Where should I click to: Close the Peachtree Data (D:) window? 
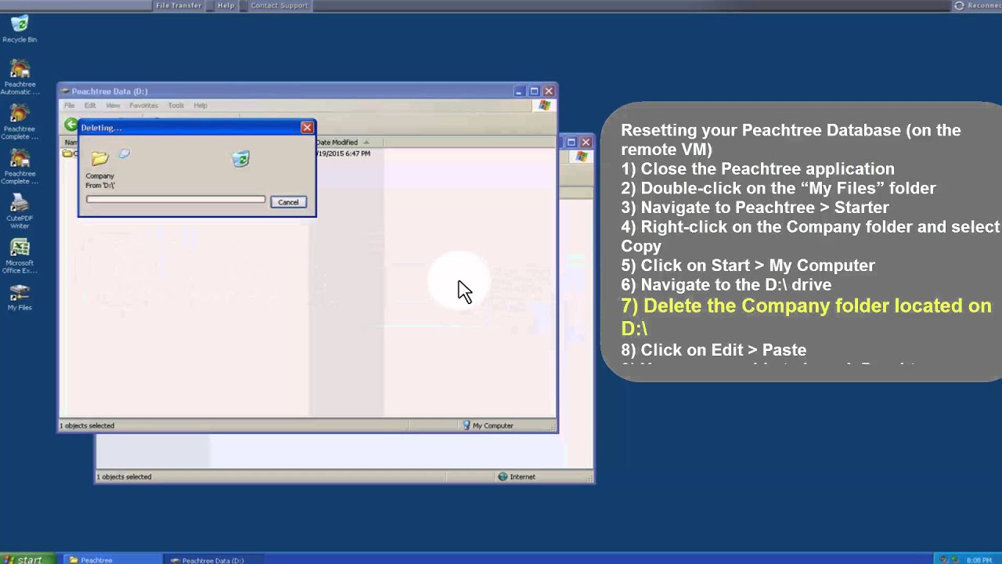[549, 91]
